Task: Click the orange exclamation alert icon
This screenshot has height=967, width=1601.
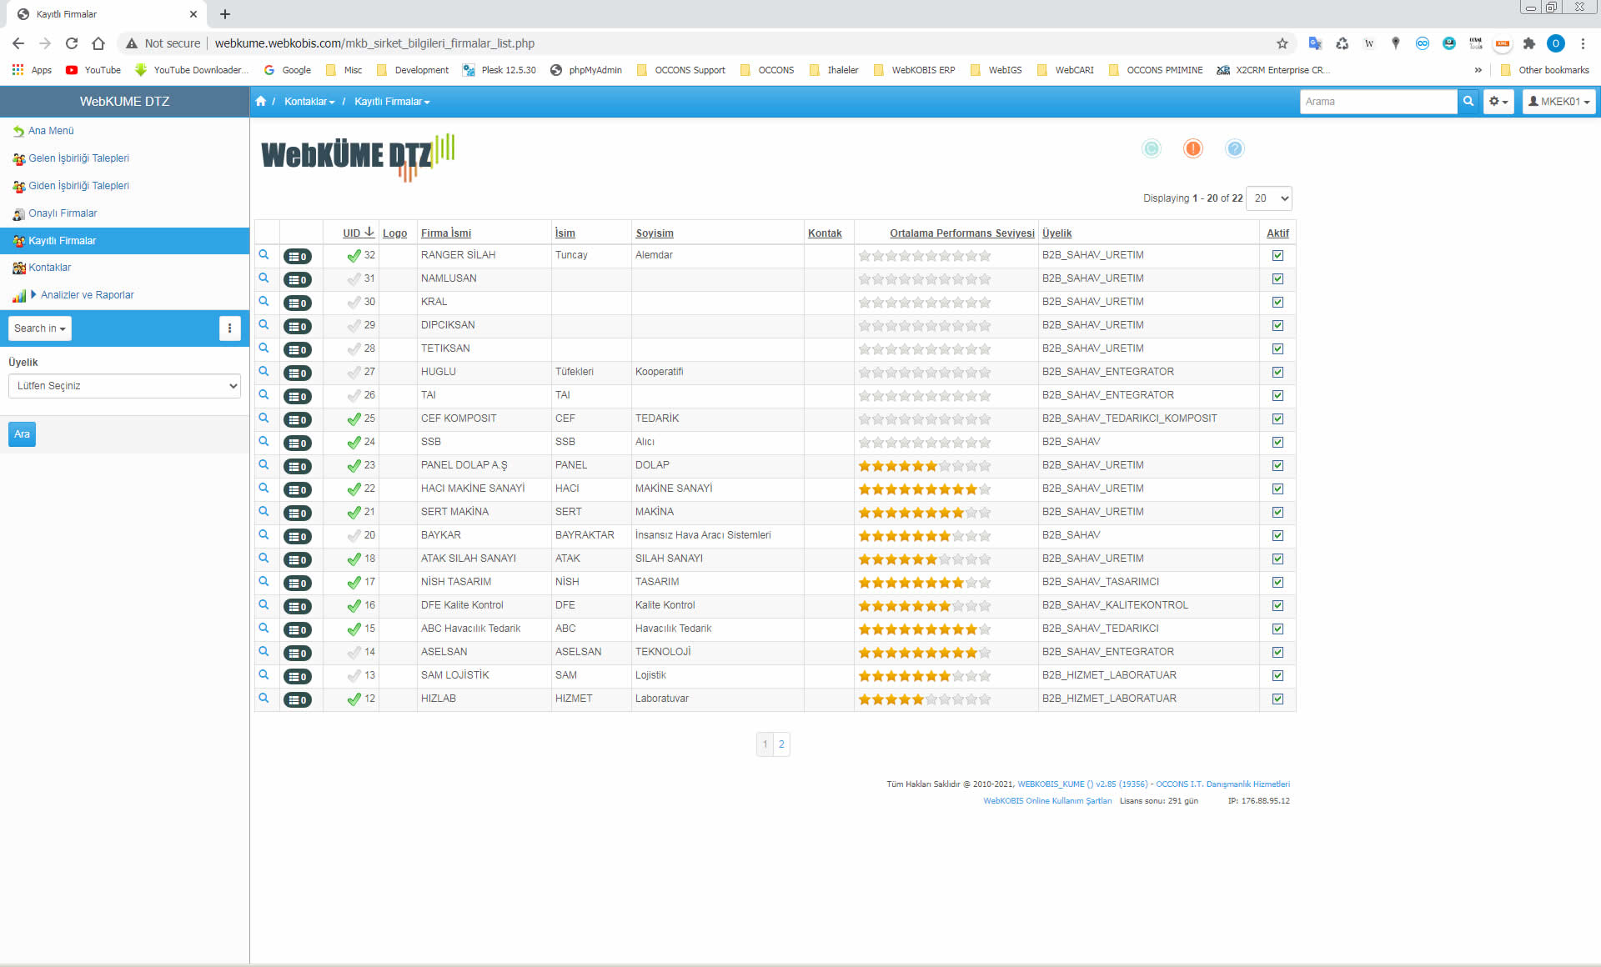Action: (x=1193, y=148)
